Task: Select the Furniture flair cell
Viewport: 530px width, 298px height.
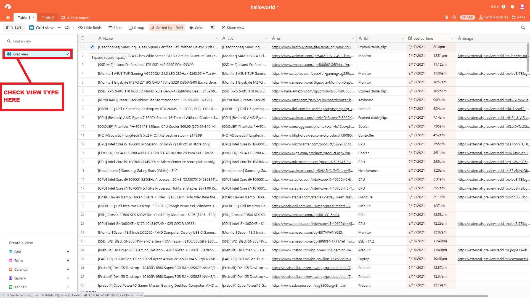Action: [381, 197]
